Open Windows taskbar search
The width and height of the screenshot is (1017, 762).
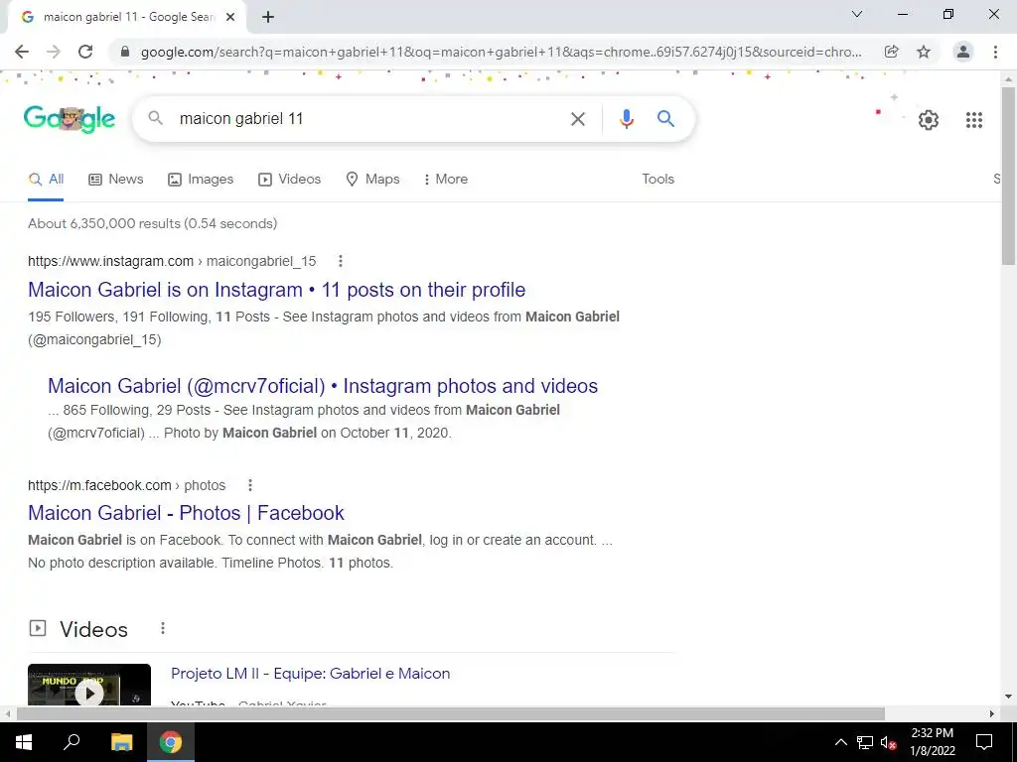tap(72, 742)
